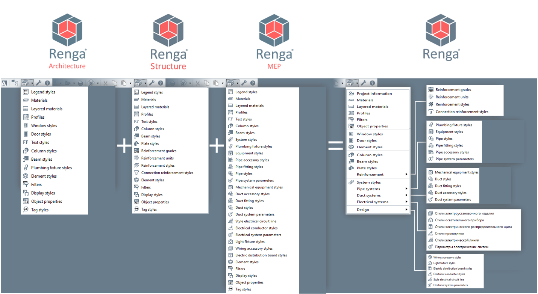
Task: Click the scissors cut icon in MEP toolbar
Action: coord(197,83)
